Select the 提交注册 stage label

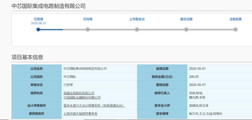pos(186,19)
